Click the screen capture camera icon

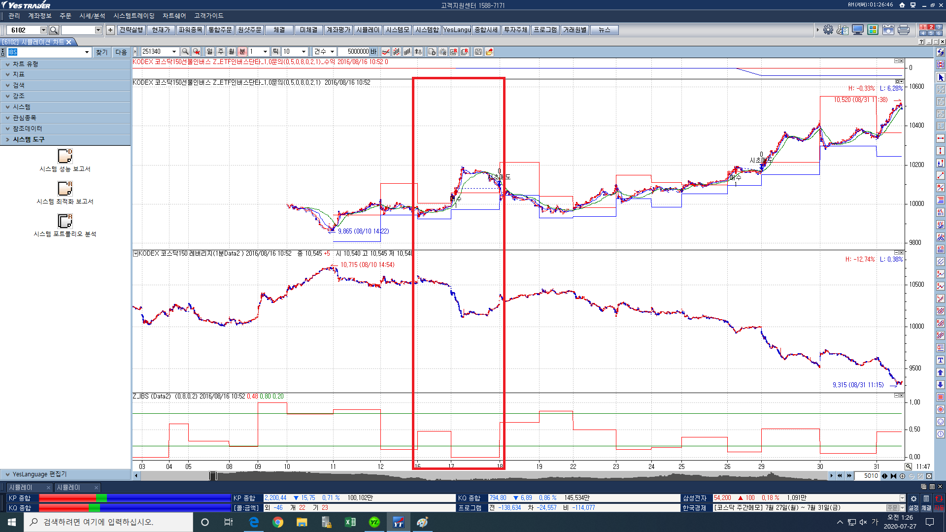point(888,30)
